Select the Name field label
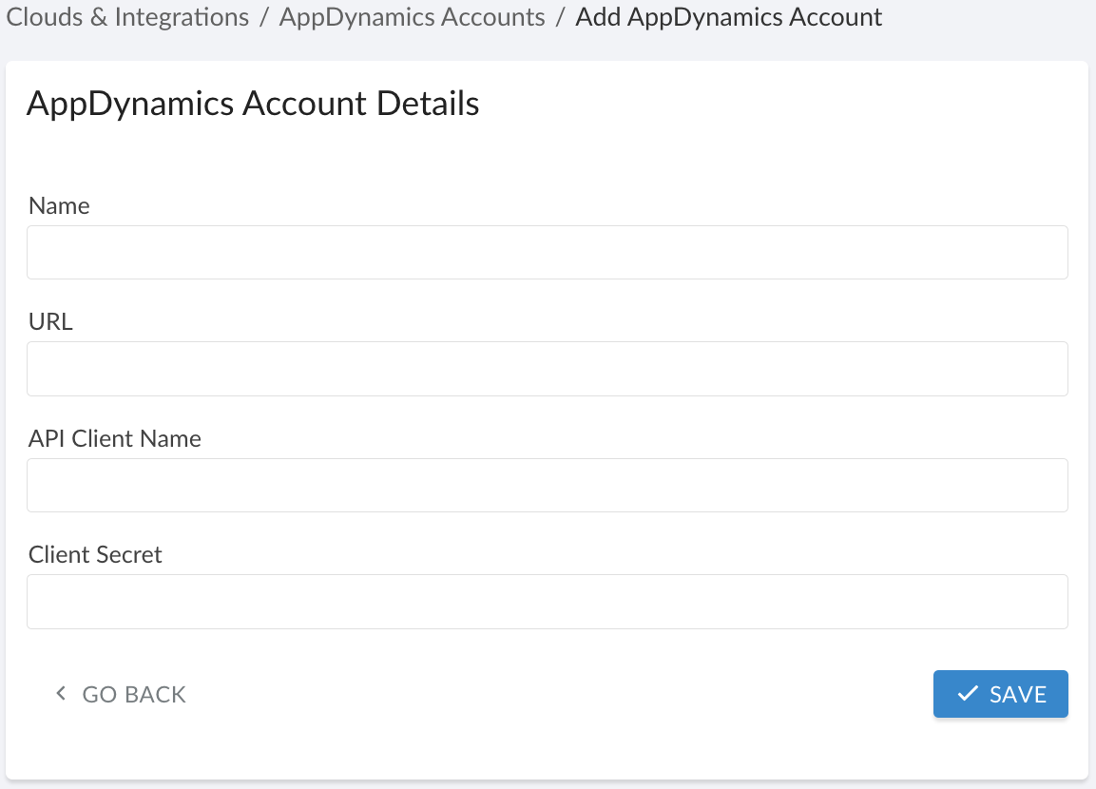 pos(59,205)
